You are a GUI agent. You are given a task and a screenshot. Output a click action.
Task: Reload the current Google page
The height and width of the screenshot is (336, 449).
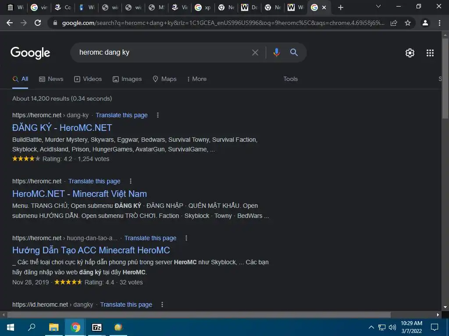(x=38, y=23)
